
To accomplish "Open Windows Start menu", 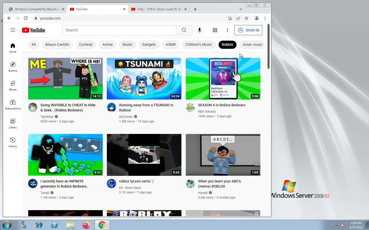I will pos(7,225).
